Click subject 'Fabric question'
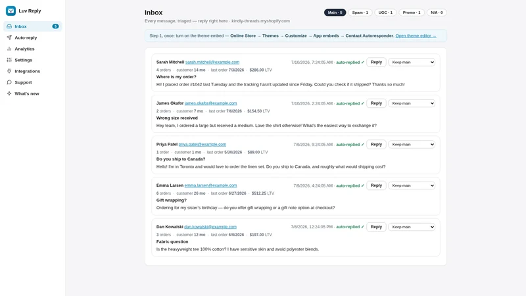The image size is (526, 296). tap(172, 241)
